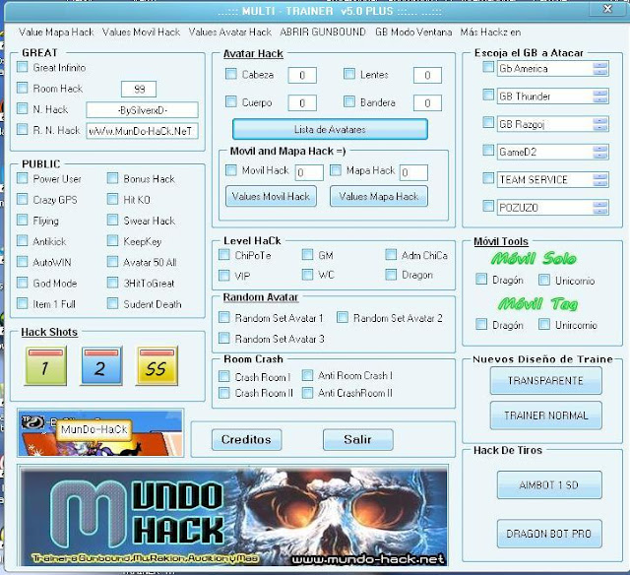Screen dimensions: 630x575
Task: Focus the Room Hack value field
Action: tap(139, 90)
